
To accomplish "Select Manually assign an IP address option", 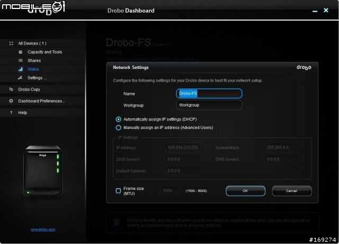I will tap(119, 128).
